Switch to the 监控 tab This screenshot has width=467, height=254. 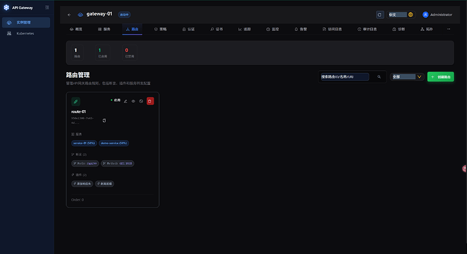coord(273,29)
